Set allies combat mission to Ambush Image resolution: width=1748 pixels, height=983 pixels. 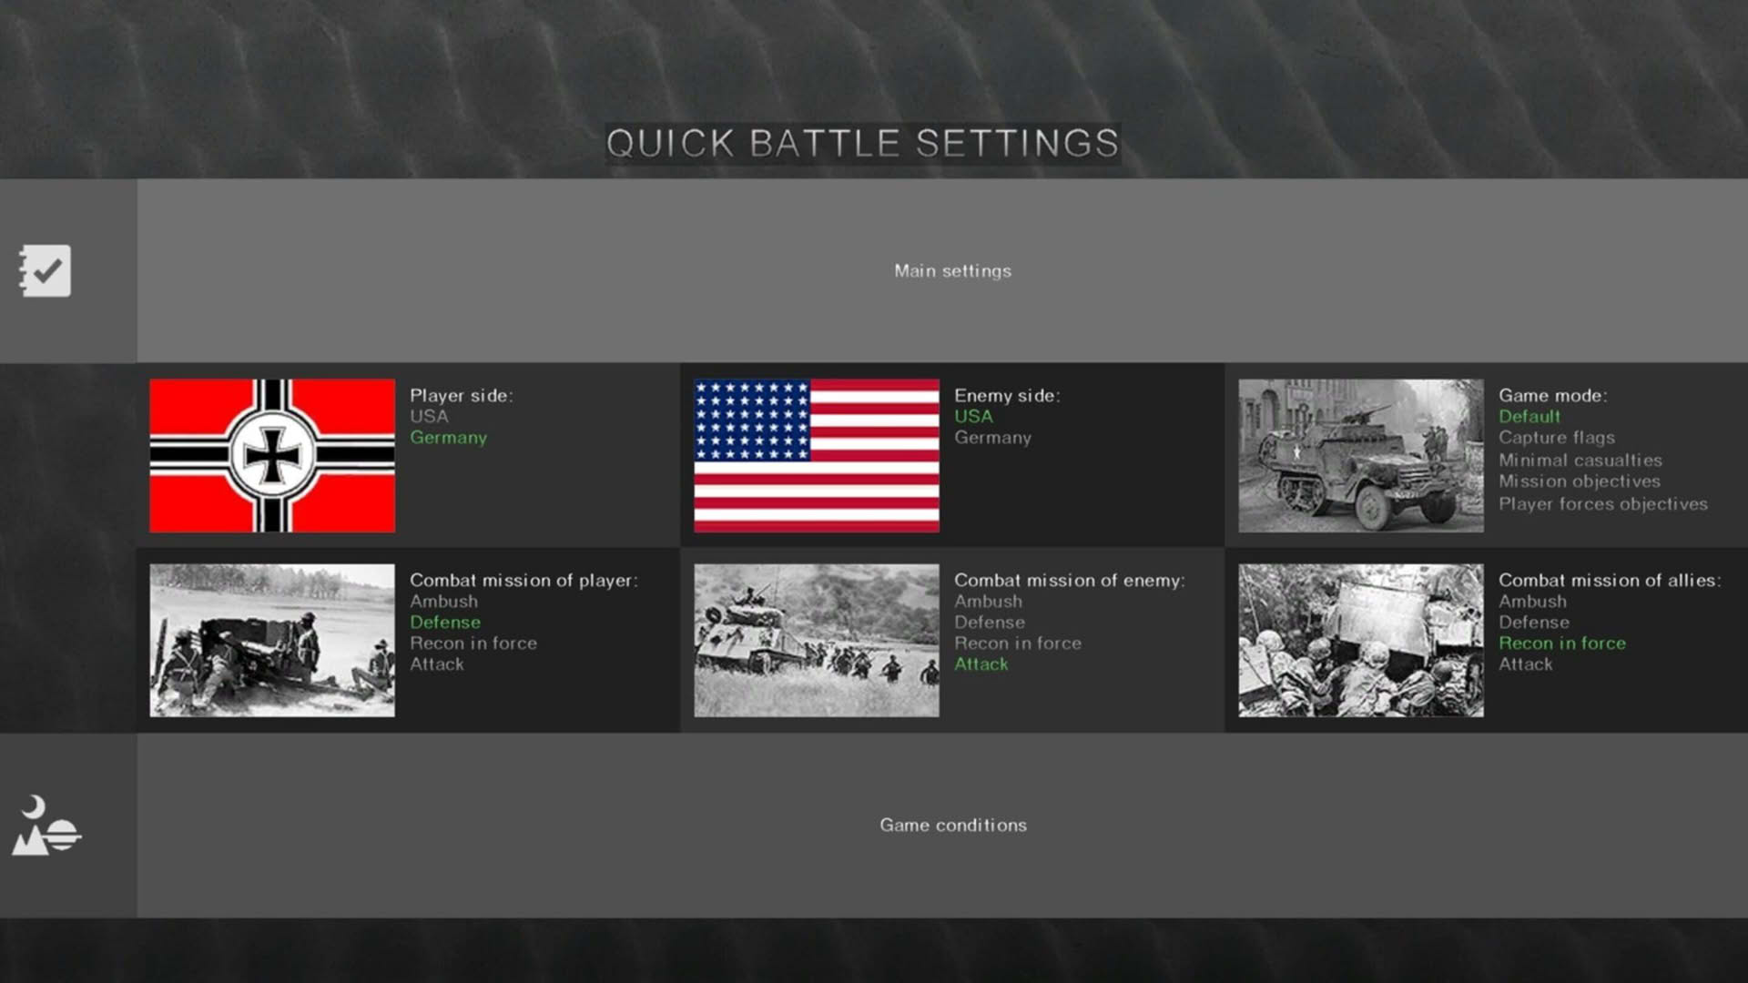click(x=1532, y=601)
